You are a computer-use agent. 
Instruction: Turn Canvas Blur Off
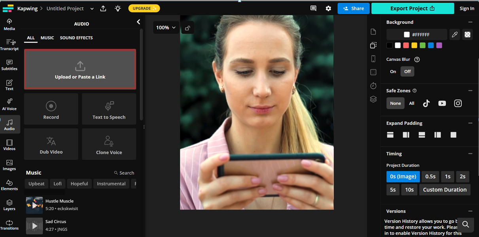[407, 71]
